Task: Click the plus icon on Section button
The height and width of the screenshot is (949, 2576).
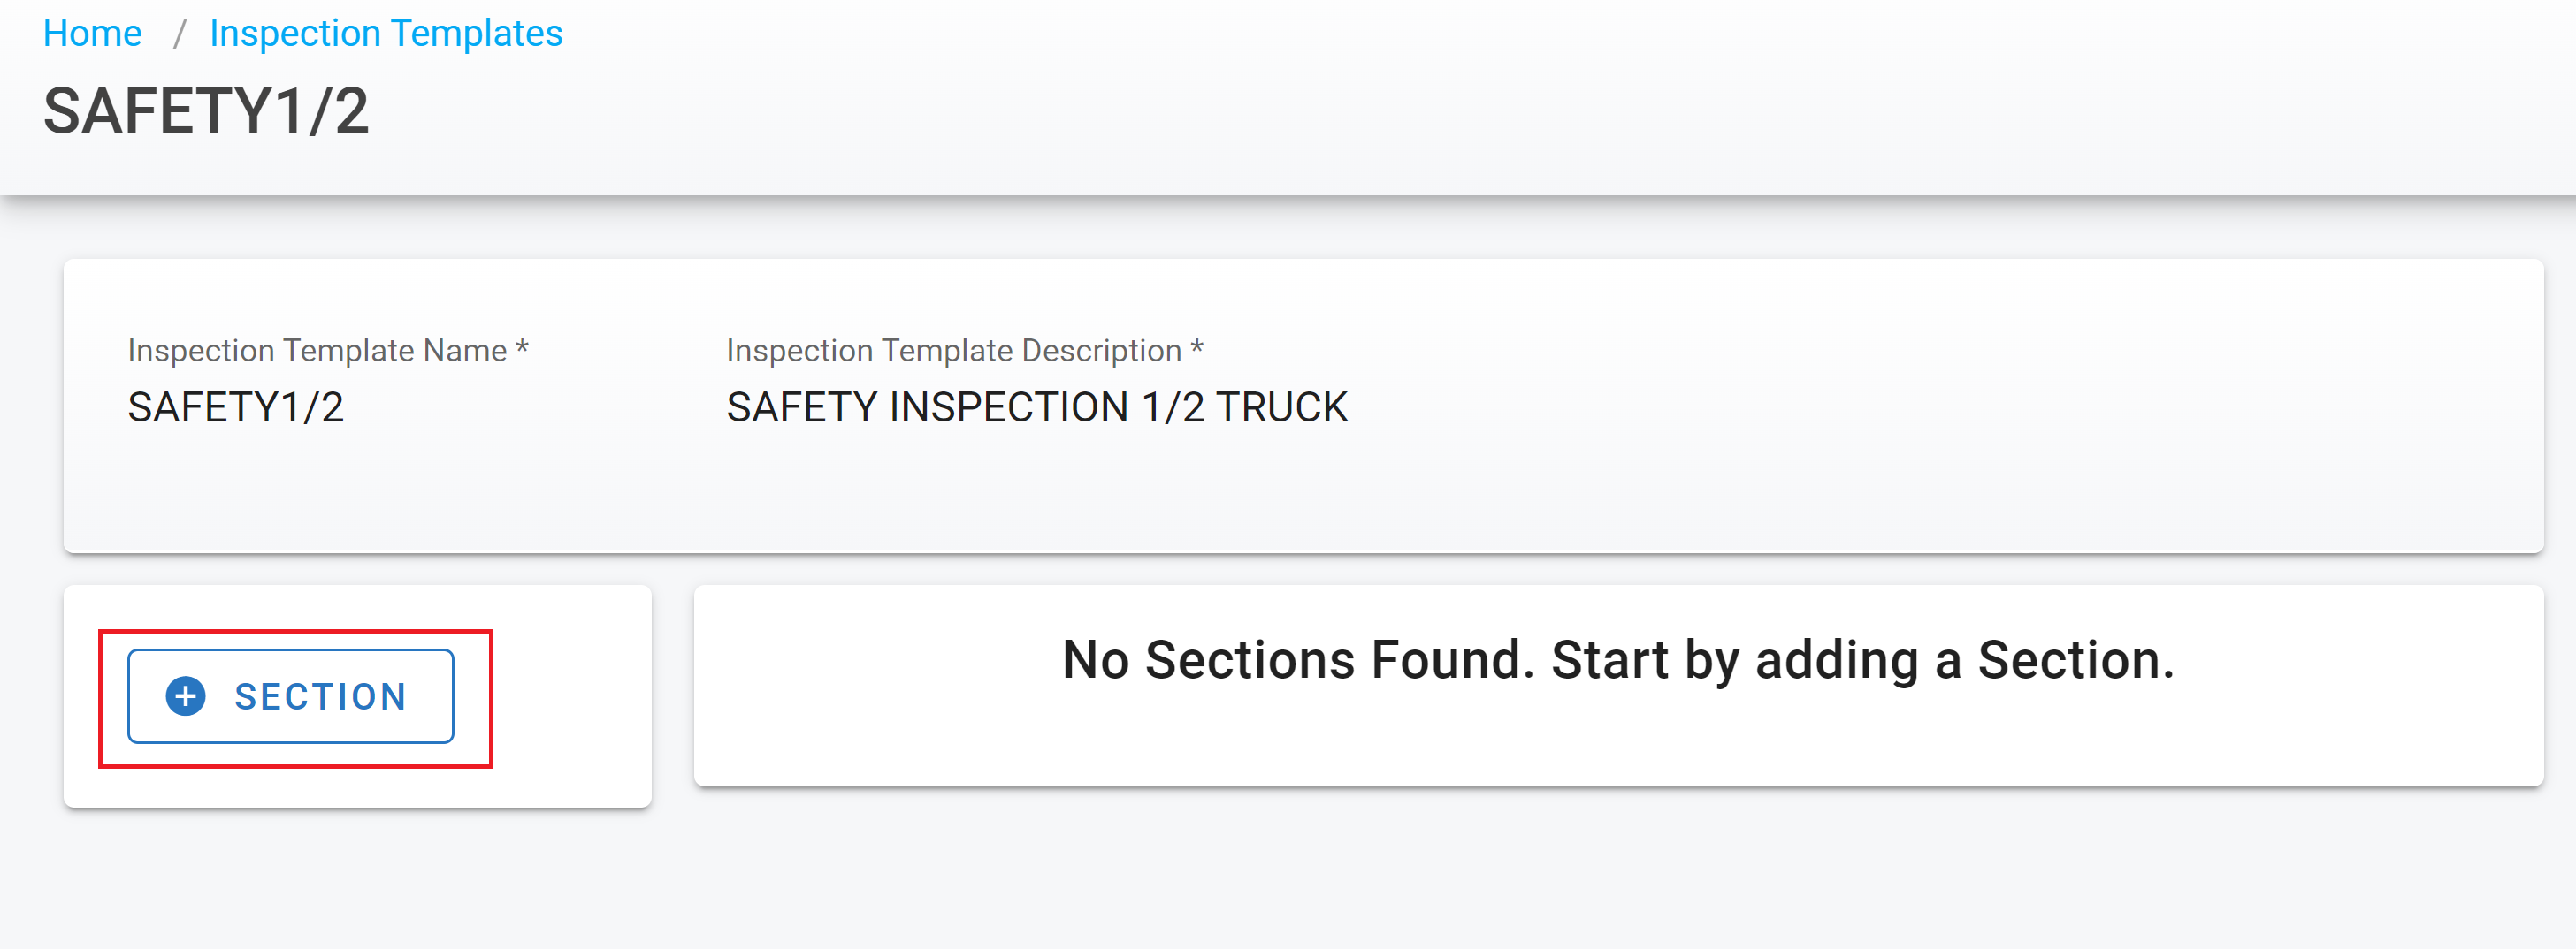Action: point(185,696)
